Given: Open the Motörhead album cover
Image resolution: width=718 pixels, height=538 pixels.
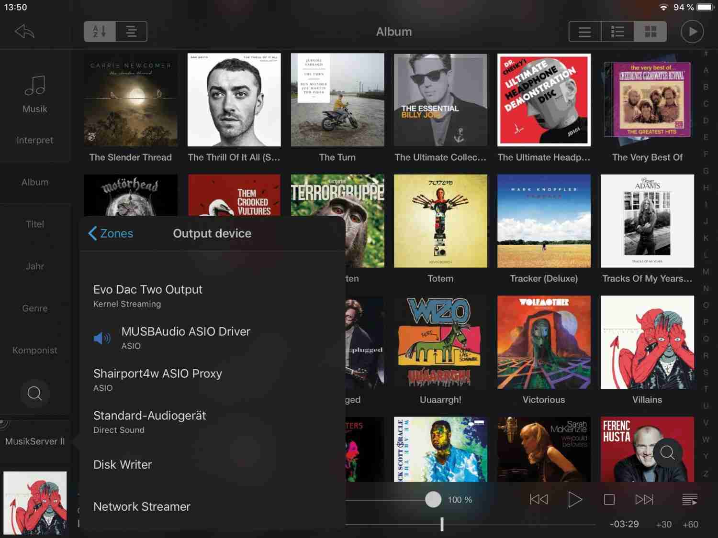Looking at the screenshot, I should pyautogui.click(x=131, y=195).
